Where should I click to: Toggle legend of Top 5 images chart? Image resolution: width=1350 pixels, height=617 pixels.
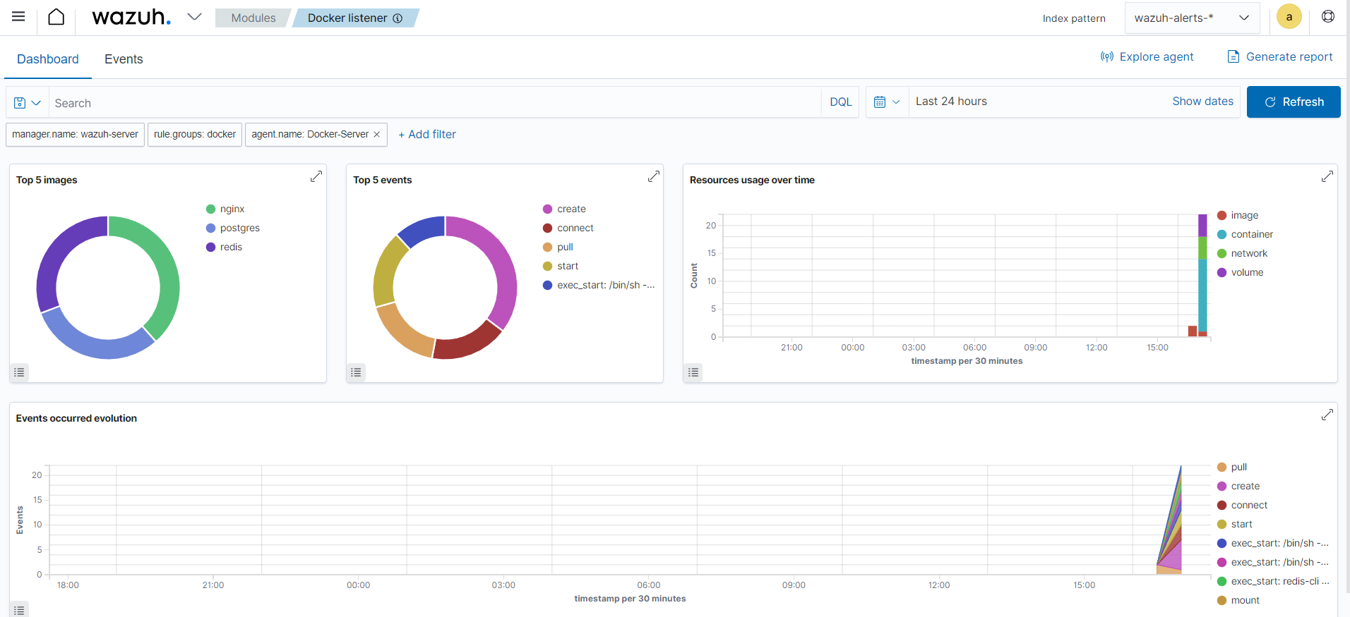click(x=20, y=372)
